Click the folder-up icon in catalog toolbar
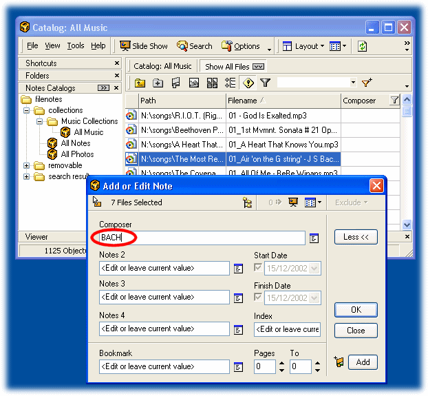The image size is (428, 396). coord(140,83)
